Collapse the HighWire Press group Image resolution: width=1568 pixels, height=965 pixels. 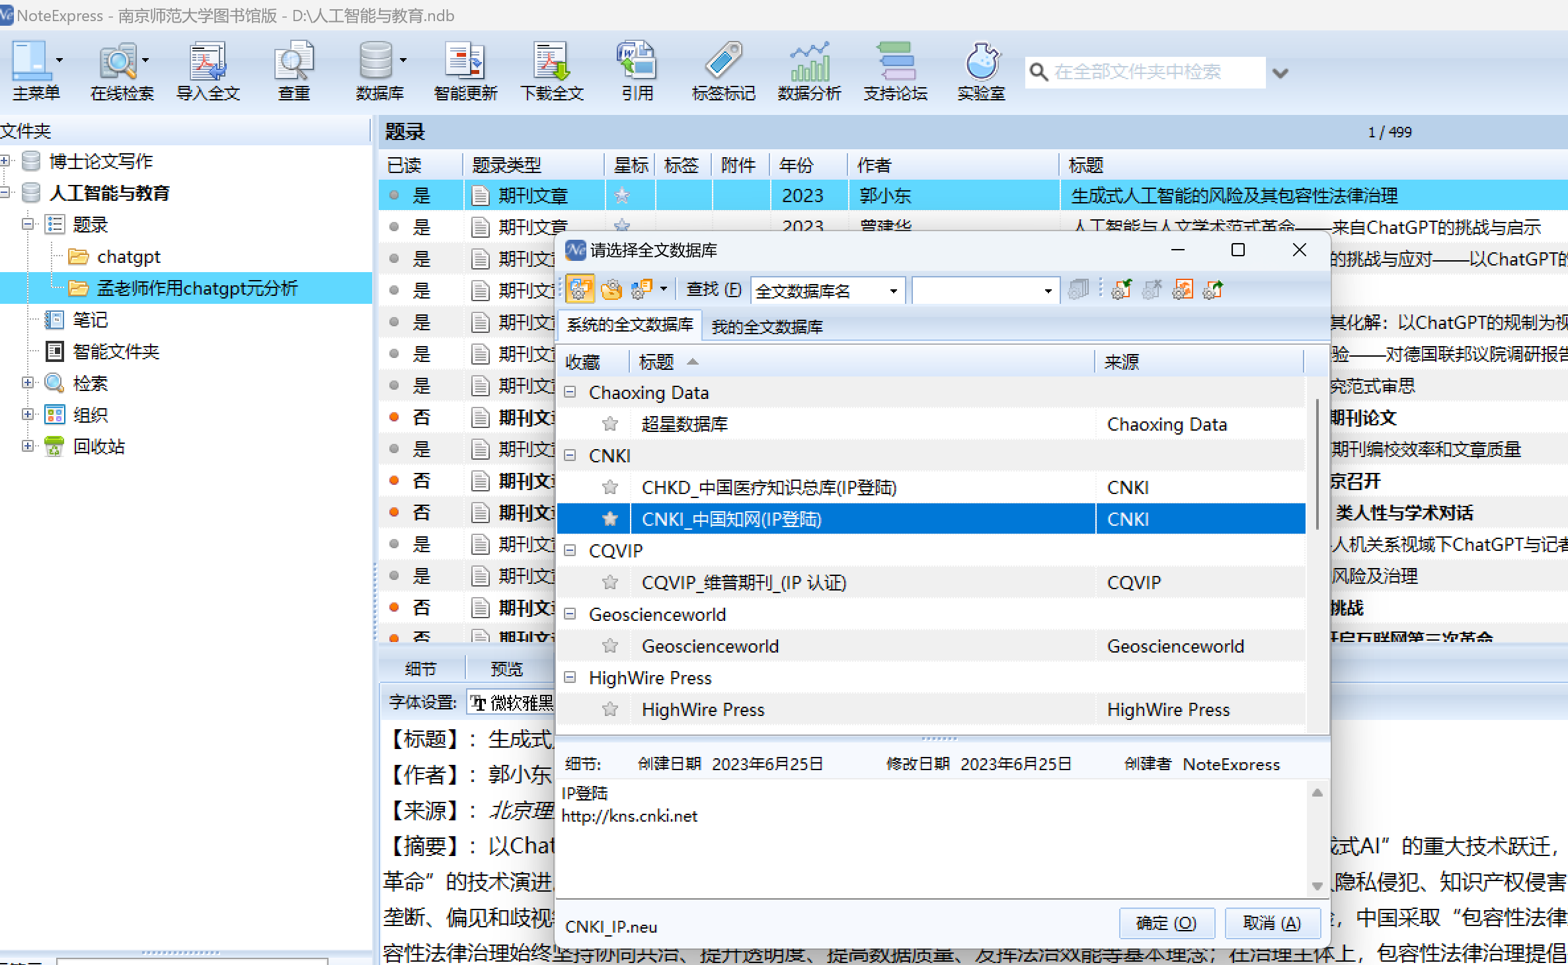570,678
